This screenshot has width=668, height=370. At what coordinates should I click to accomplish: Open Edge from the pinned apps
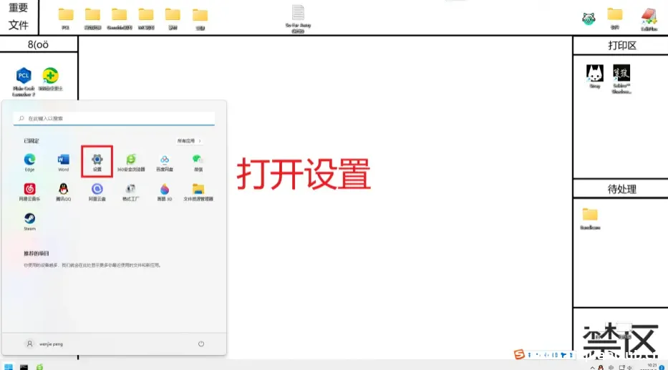click(29, 162)
